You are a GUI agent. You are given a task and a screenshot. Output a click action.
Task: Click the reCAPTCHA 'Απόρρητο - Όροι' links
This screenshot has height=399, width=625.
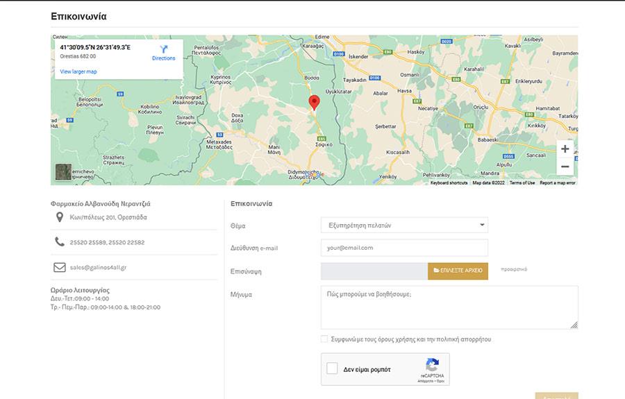[431, 381]
